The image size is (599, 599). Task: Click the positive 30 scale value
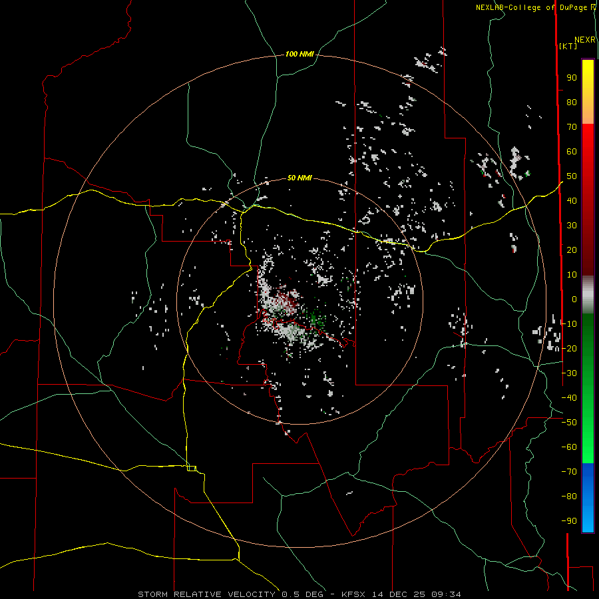572,226
